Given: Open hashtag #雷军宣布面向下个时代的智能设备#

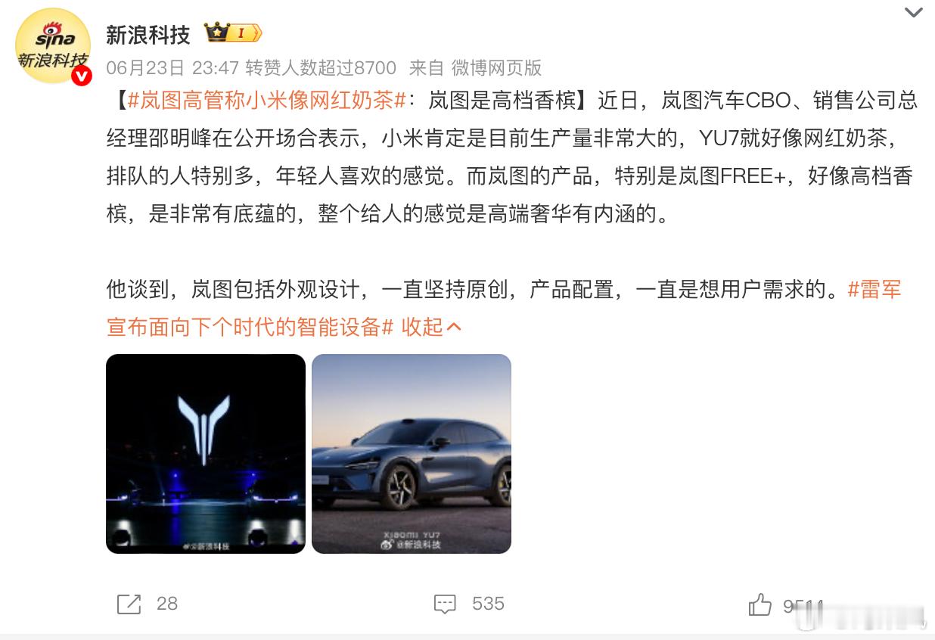Looking at the screenshot, I should pyautogui.click(x=504, y=308).
